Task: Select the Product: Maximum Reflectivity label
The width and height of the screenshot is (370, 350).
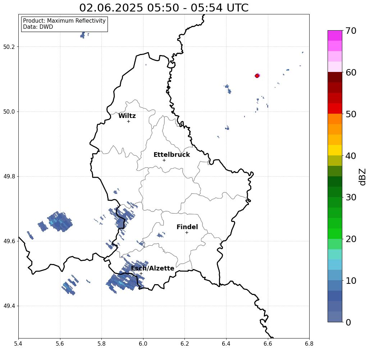Action: coord(64,21)
